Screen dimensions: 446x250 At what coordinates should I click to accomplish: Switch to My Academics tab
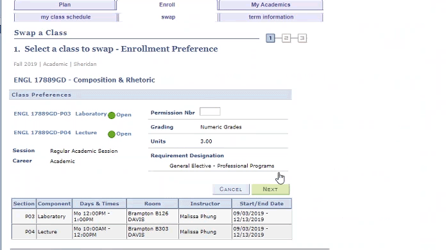pyautogui.click(x=271, y=5)
